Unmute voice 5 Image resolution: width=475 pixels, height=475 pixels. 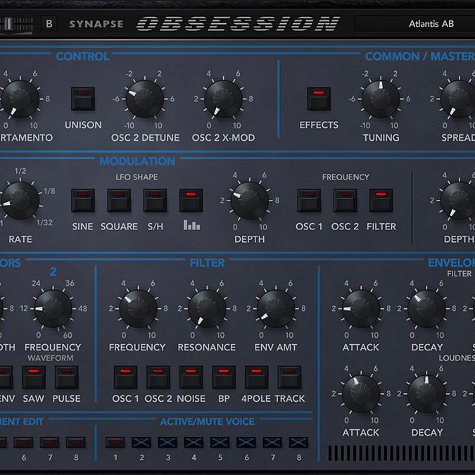coord(220,443)
